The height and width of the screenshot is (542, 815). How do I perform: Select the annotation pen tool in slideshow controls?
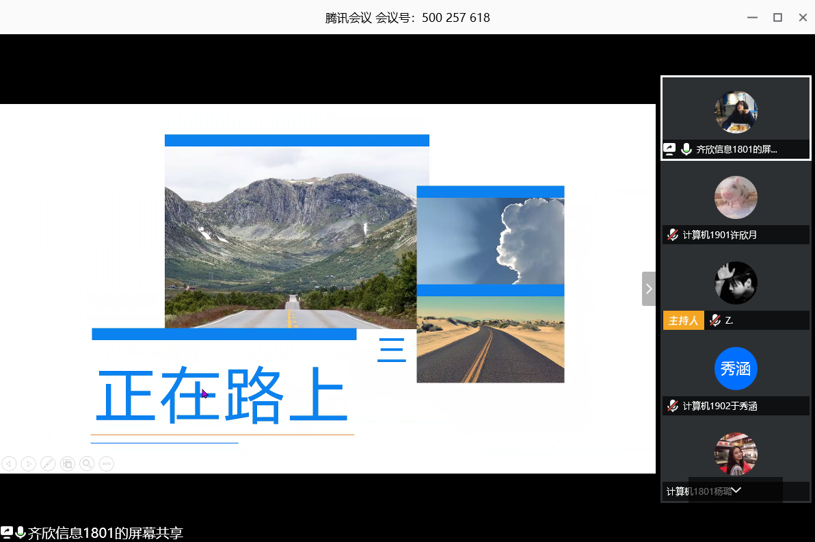coord(47,463)
